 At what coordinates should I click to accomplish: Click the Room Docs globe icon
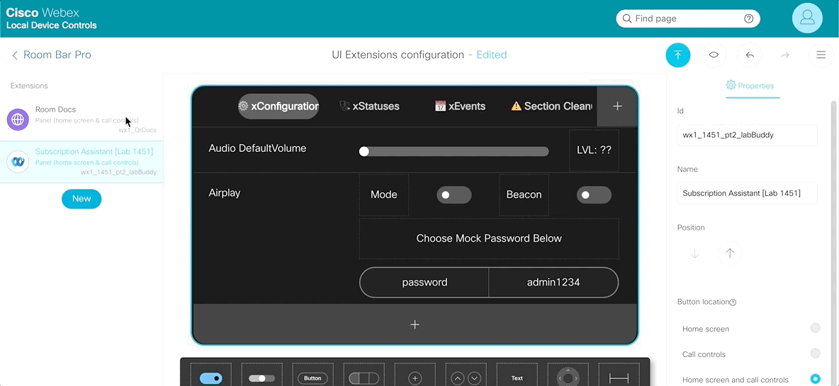tap(18, 119)
